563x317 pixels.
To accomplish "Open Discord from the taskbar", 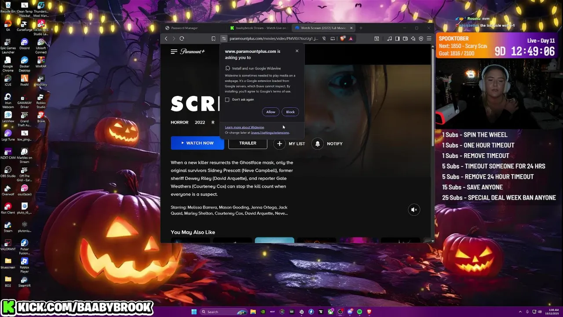I will click(350, 312).
